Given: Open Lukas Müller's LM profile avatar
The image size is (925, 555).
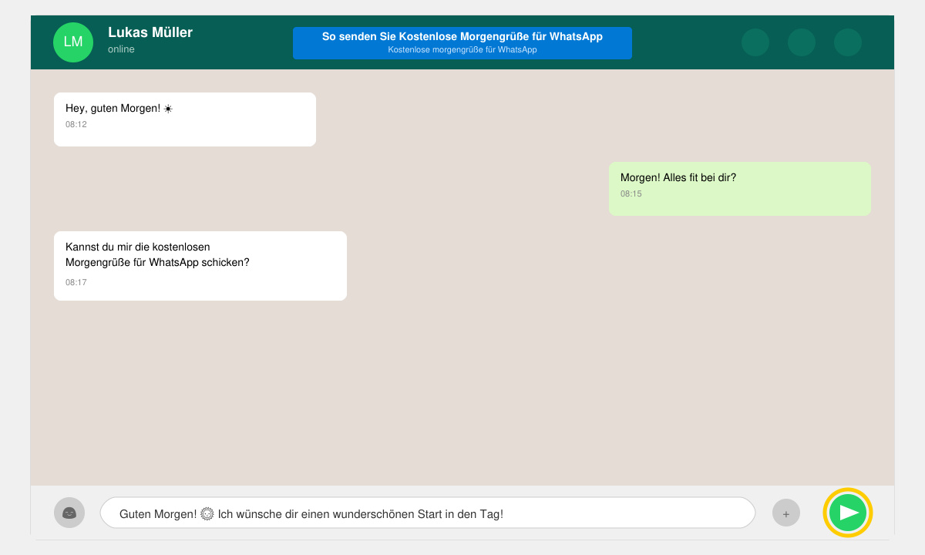Looking at the screenshot, I should coord(73,42).
